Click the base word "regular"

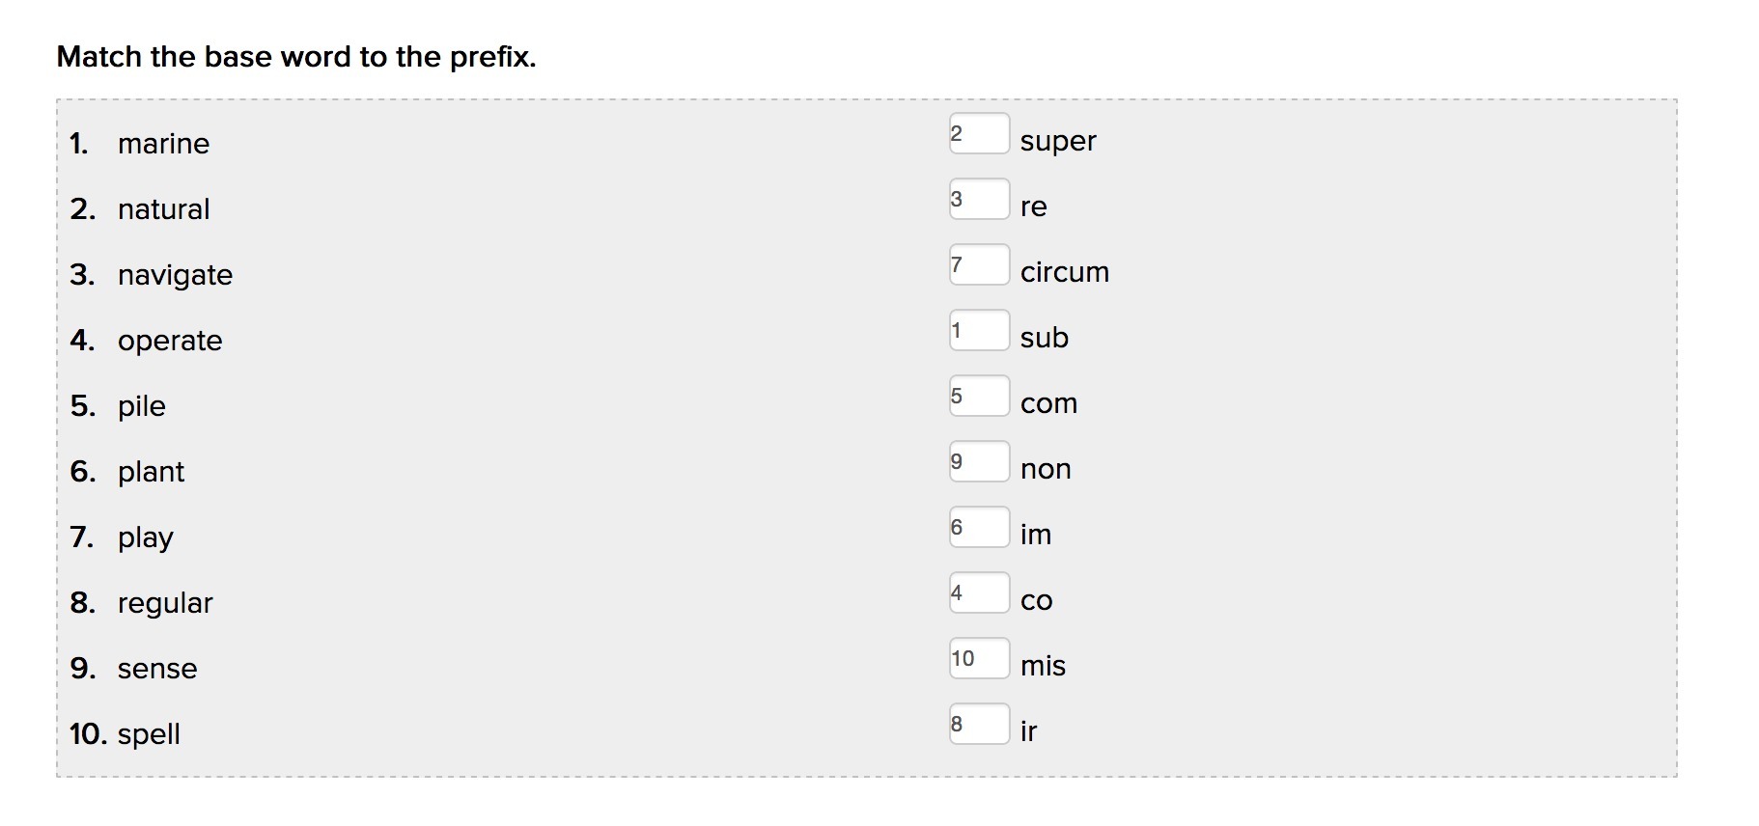click(x=165, y=603)
